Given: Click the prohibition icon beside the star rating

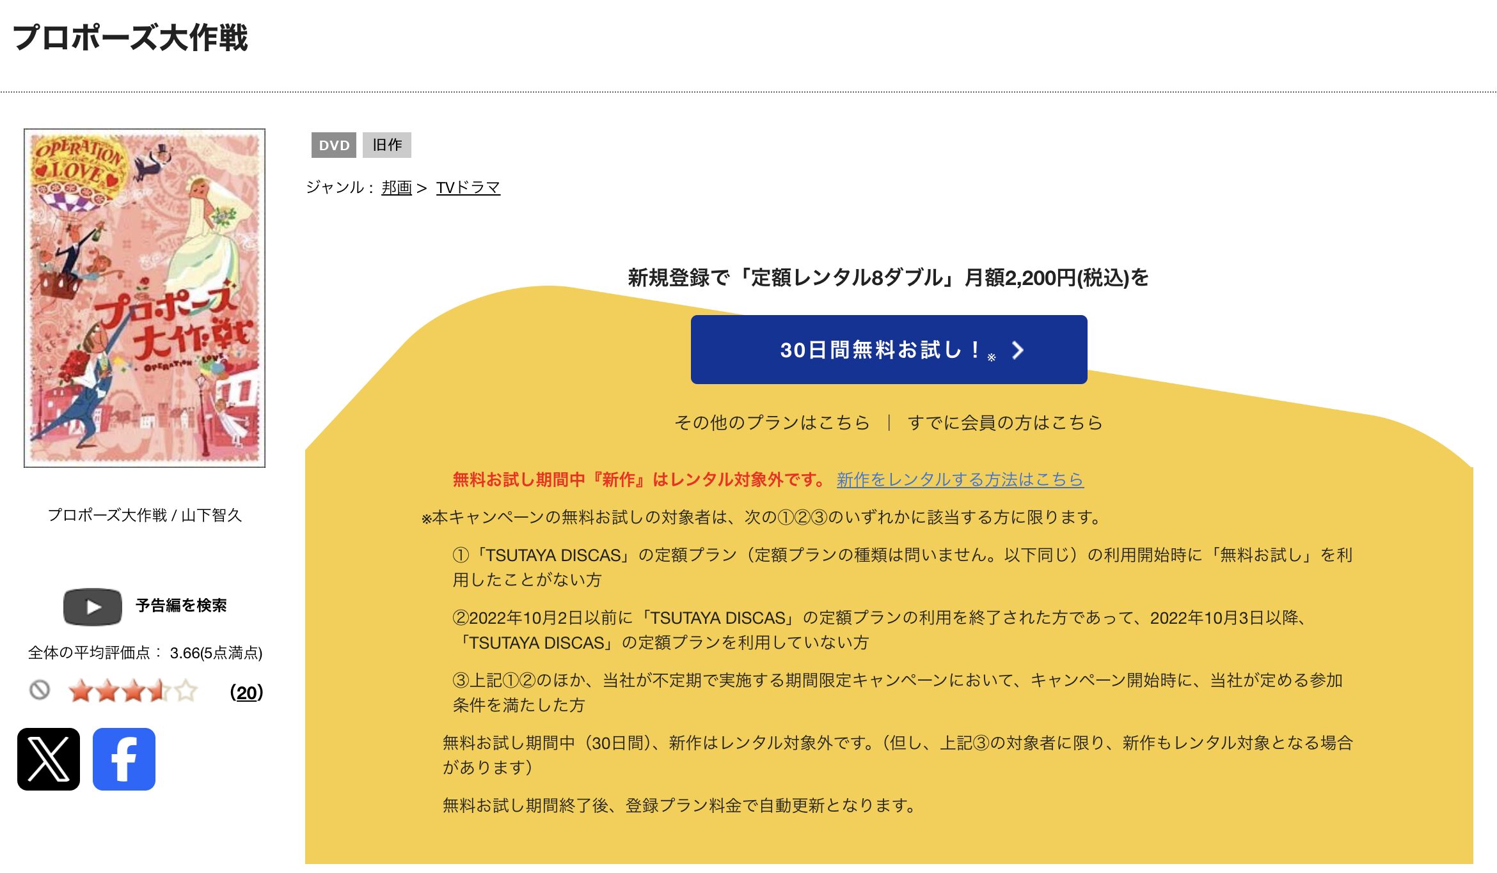Looking at the screenshot, I should coord(40,690).
